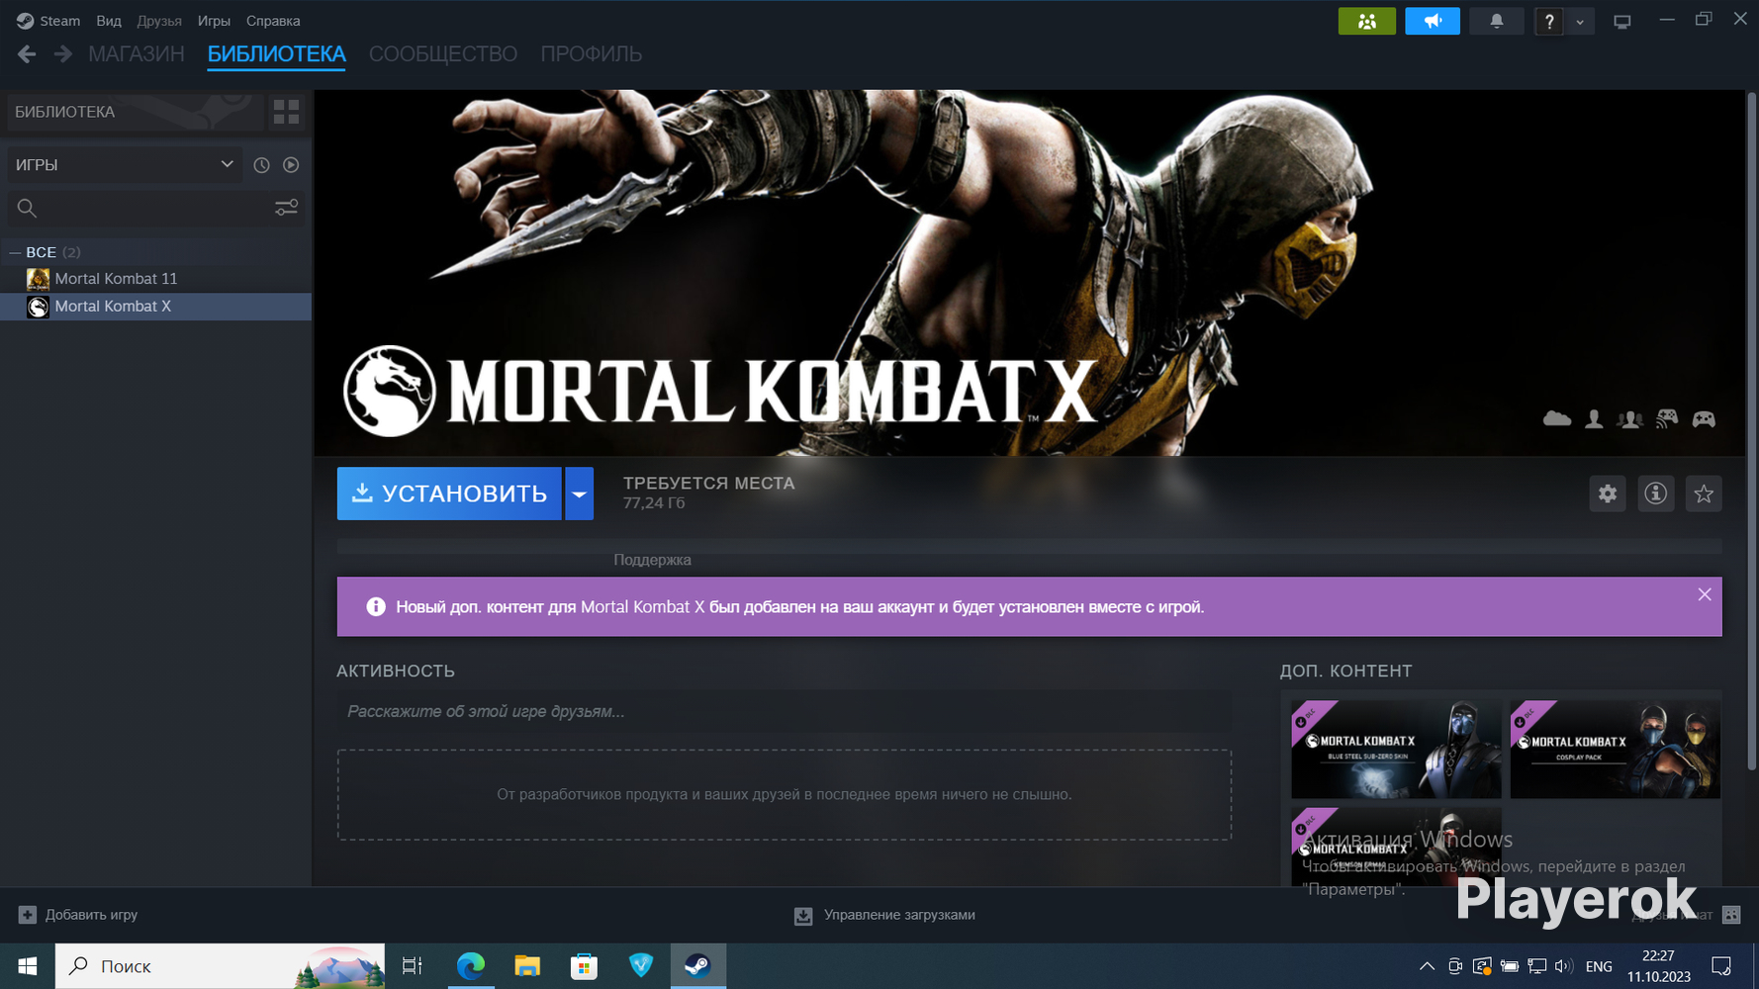Enter Big Picture mode via monitor icon
The height and width of the screenshot is (989, 1759).
coord(1621,22)
